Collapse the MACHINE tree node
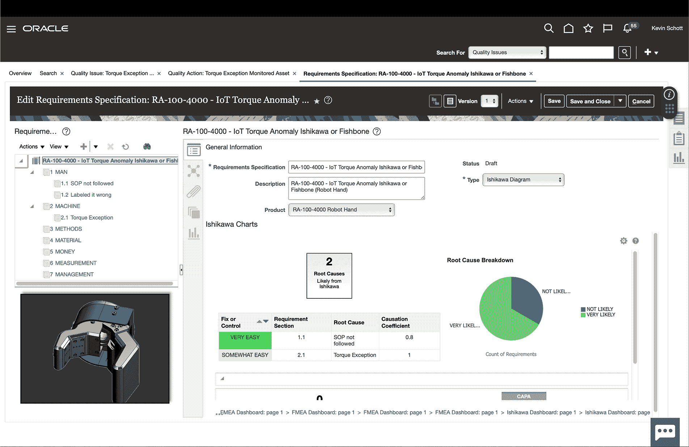Screen dimensions: 689x447 [x=32, y=206]
